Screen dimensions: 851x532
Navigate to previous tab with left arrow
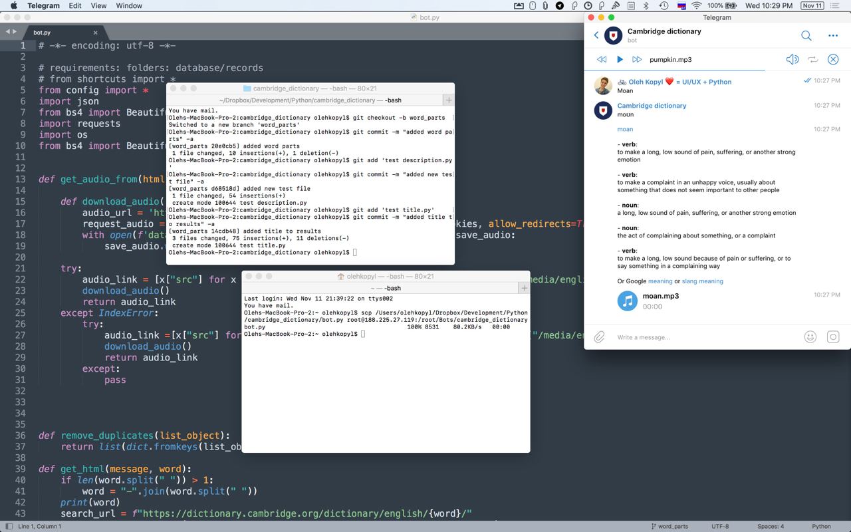[x=8, y=31]
